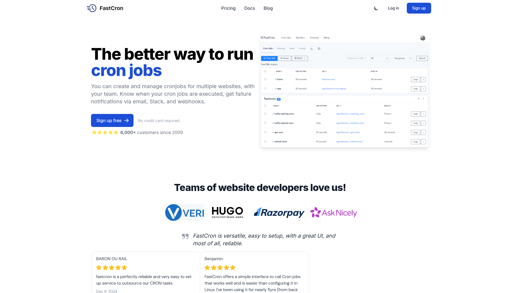Switch to the Hosts tab in preview
The width and height of the screenshot is (520, 293).
pyautogui.click(x=292, y=49)
